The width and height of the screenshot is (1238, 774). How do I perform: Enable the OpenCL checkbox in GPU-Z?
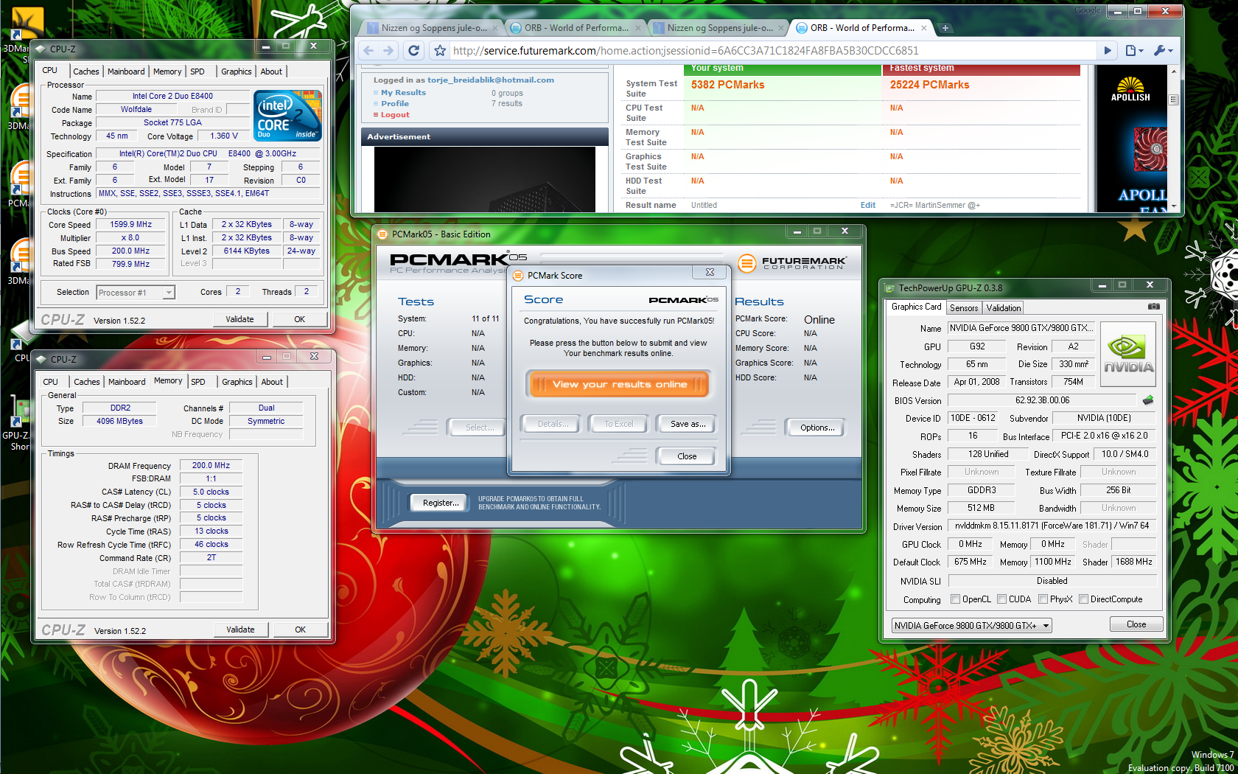pos(955,599)
